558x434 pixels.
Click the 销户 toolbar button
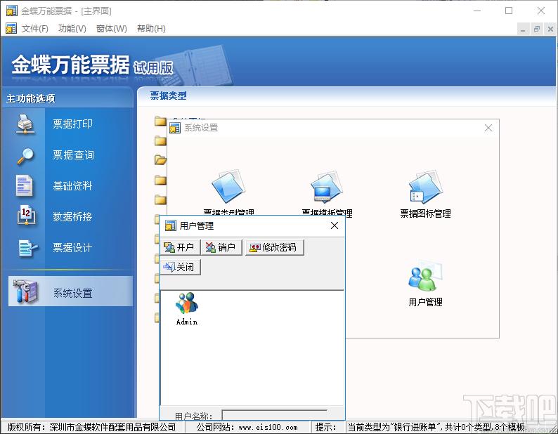pyautogui.click(x=221, y=247)
